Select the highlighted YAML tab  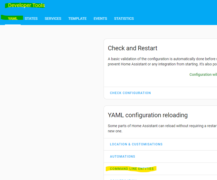coord(13,18)
